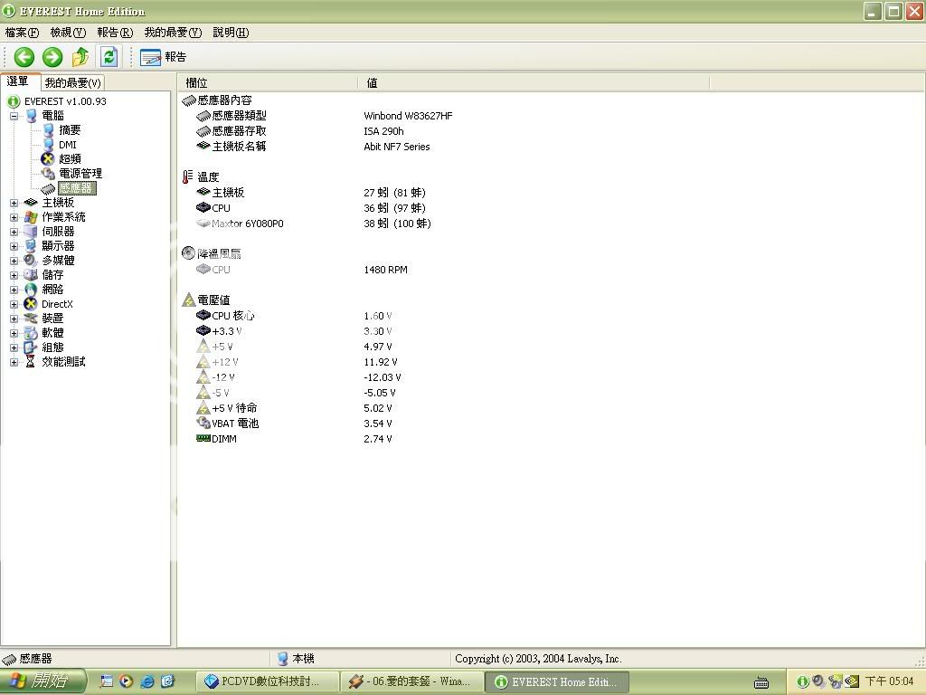Expand the 主機板 tree node
Screen dimensions: 926x695
[14, 203]
